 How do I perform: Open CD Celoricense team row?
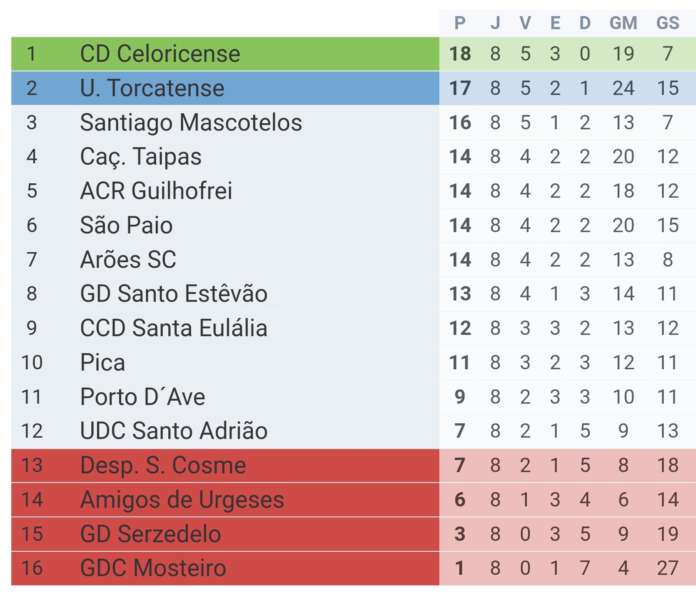353,54
